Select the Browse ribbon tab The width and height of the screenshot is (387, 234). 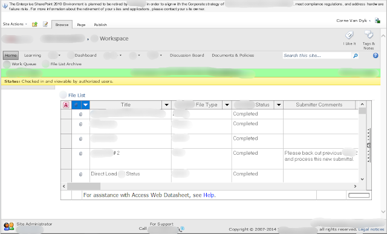62,24
